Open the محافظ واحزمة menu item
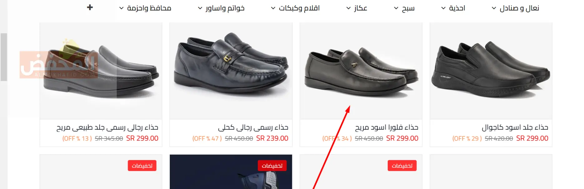Screen dimensions: 584x189 point(145,8)
